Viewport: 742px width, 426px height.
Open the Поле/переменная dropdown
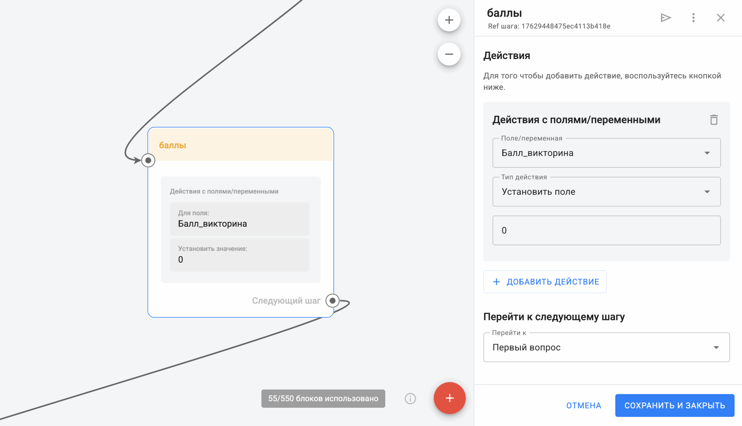(x=606, y=153)
